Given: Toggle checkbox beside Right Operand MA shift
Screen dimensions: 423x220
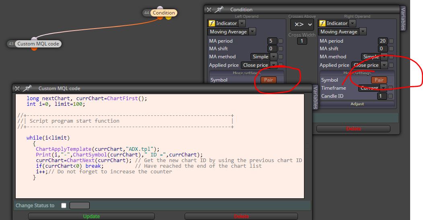Looking at the screenshot, I should (391, 49).
